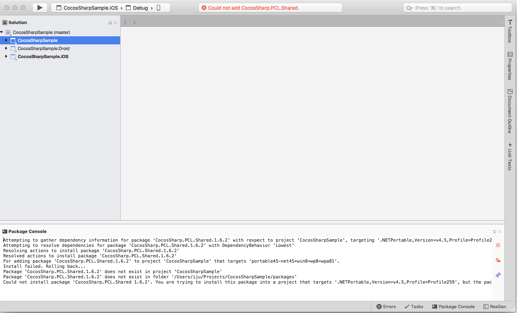Select the target device in the toolbar
Viewport: 517px width, 313px height.
tap(158, 8)
